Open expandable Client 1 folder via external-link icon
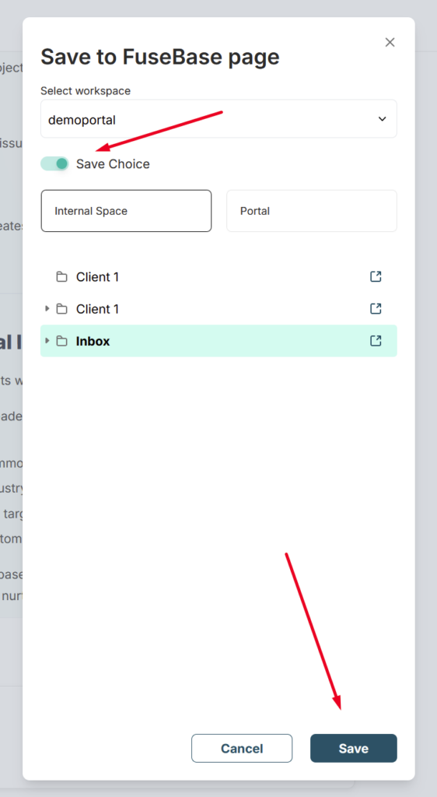 click(376, 308)
